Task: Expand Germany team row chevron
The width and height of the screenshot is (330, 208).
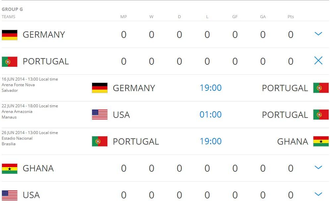Action: (x=318, y=34)
